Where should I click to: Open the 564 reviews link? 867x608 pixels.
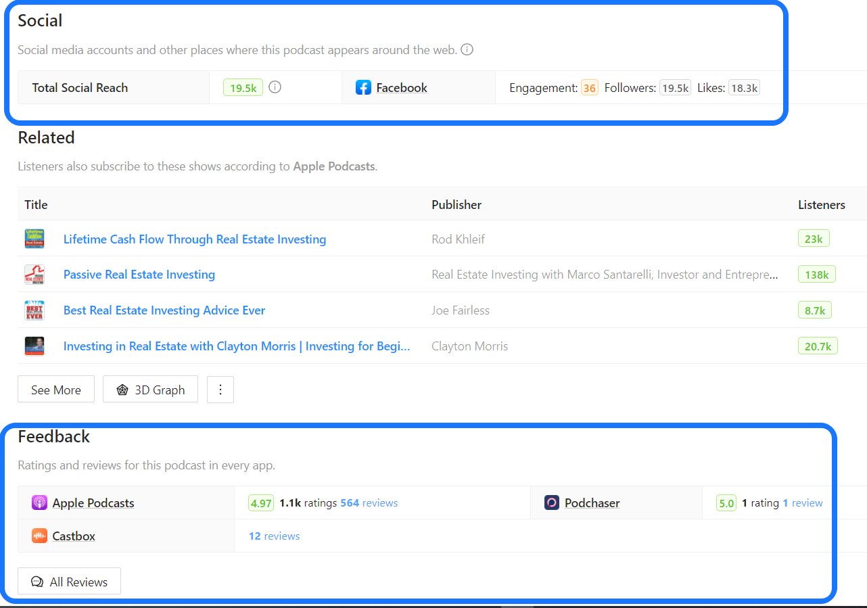[x=369, y=503]
